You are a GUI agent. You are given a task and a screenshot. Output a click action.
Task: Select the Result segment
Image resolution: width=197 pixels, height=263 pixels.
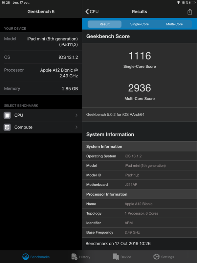pos(104,24)
